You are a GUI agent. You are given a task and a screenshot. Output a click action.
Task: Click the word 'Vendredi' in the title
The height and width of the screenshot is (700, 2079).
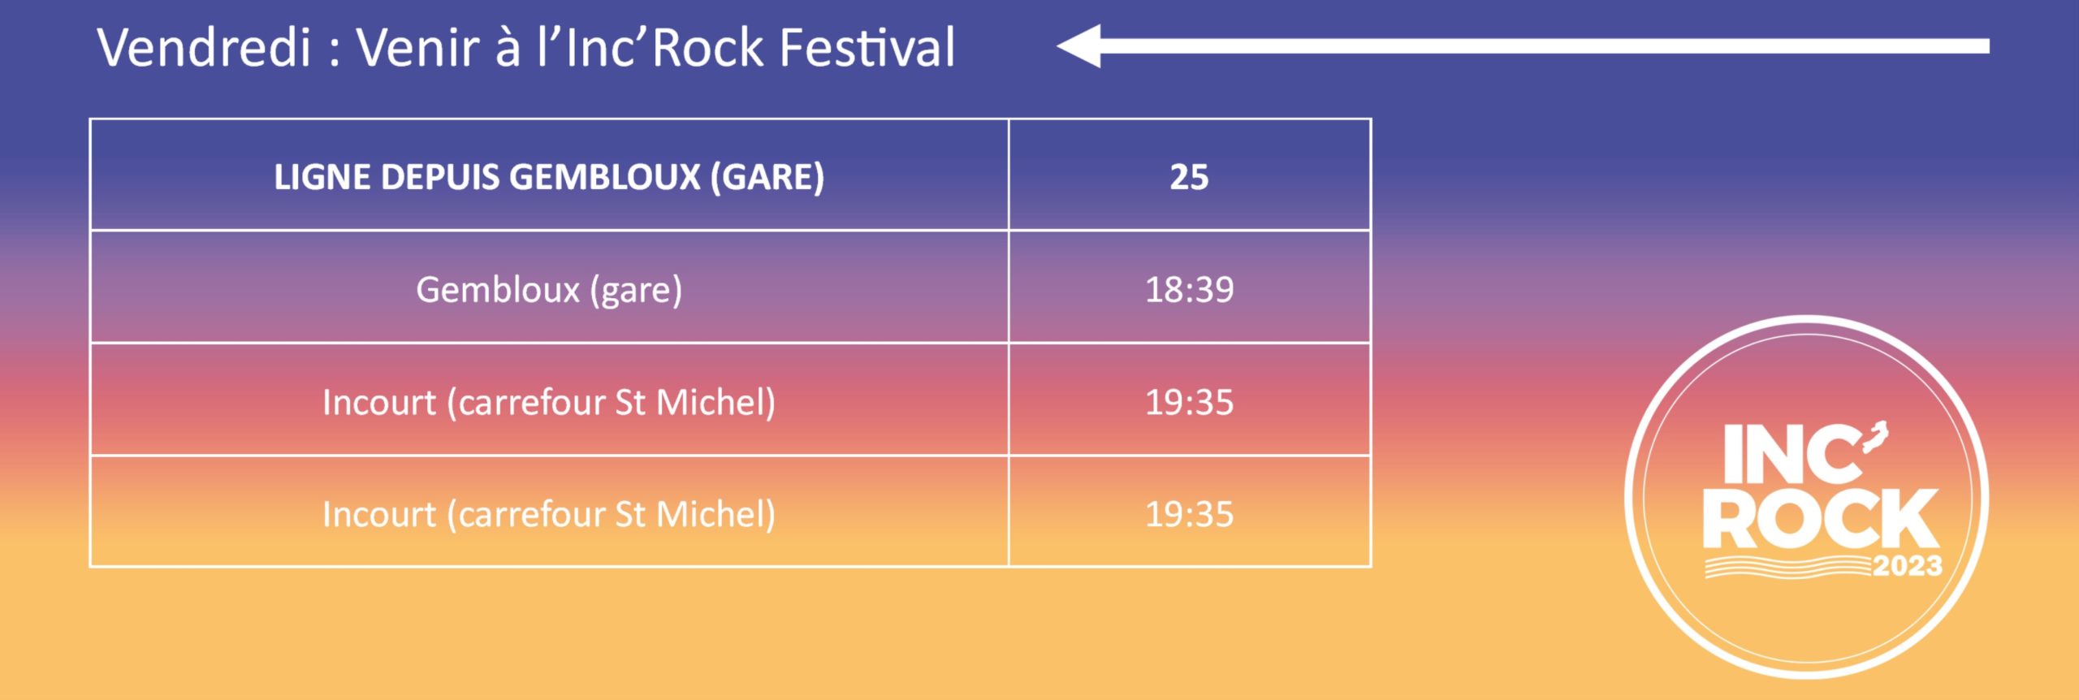(x=204, y=47)
